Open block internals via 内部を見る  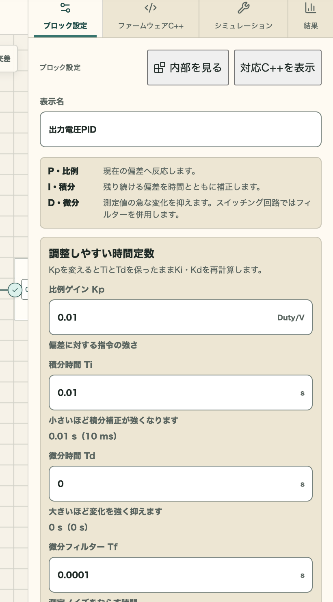click(188, 68)
